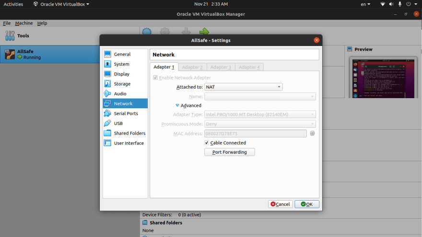Viewport: 422px width, 237px height.
Task: Click the Shared folders heading text
Action: coord(166,223)
